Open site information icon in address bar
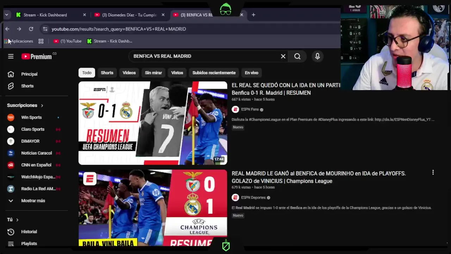The width and height of the screenshot is (451, 254). point(45,29)
